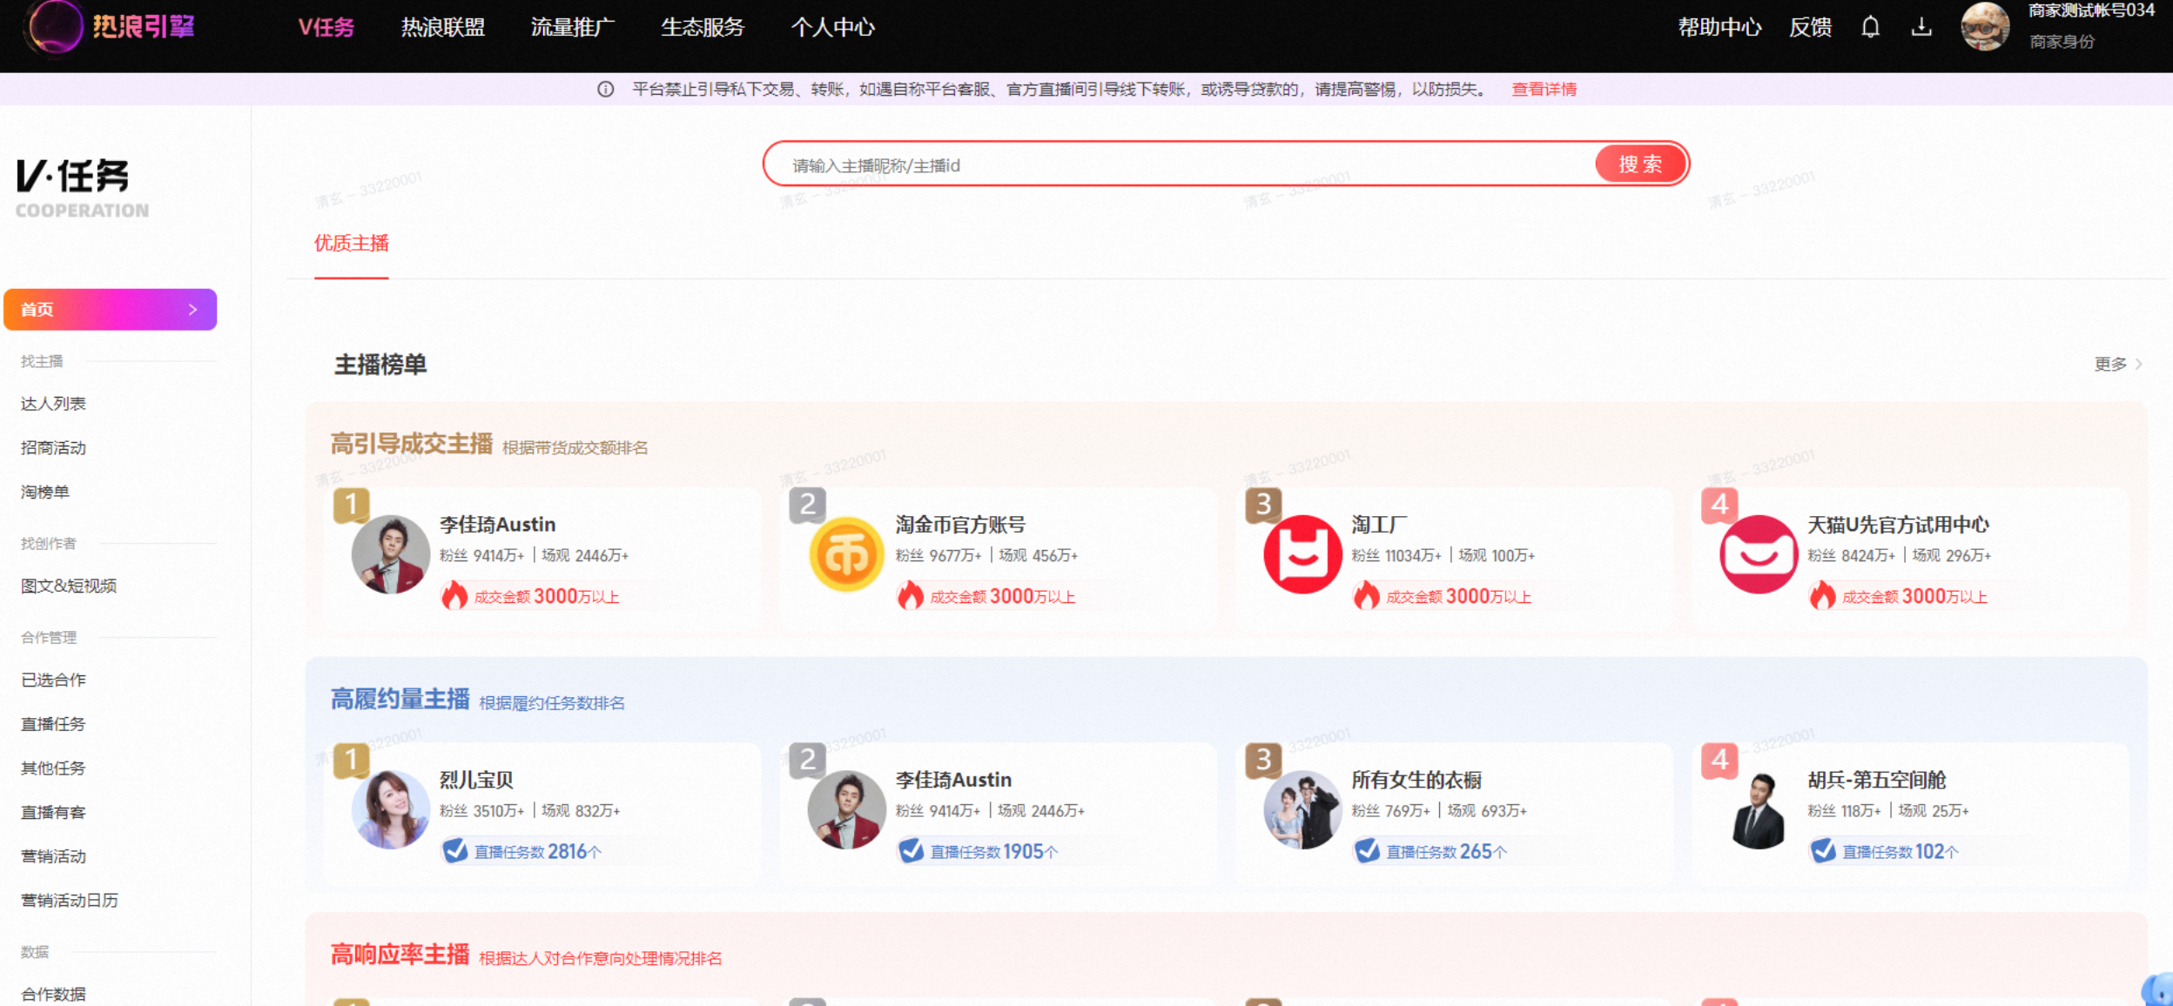Open 直播任务 in sidebar

(x=53, y=724)
